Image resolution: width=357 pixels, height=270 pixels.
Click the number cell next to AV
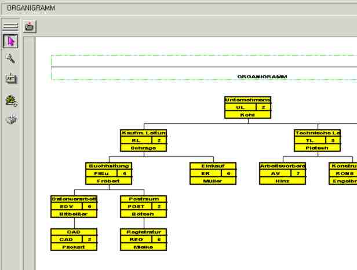298,173
